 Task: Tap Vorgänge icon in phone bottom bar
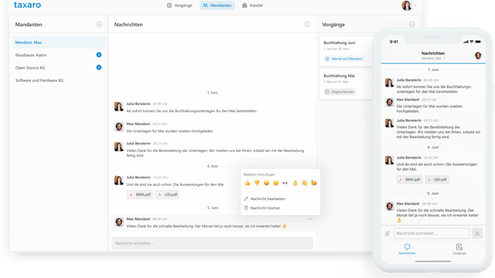(x=459, y=249)
